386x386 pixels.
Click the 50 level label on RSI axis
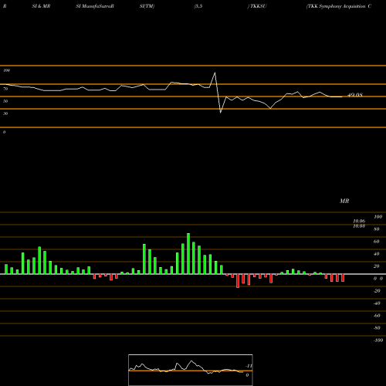(x=5, y=101)
